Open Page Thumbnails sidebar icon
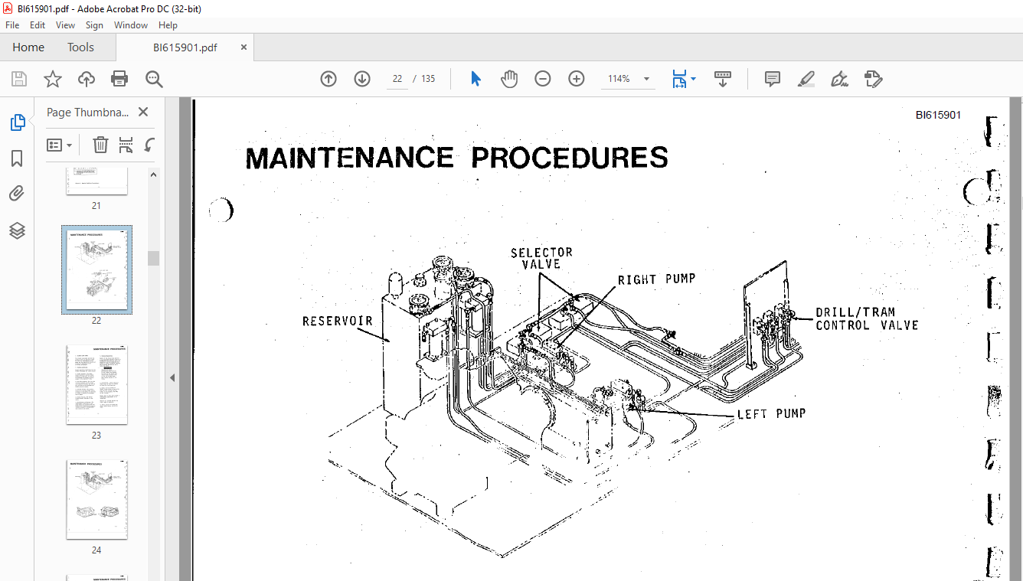Image resolution: width=1023 pixels, height=581 pixels. (17, 122)
